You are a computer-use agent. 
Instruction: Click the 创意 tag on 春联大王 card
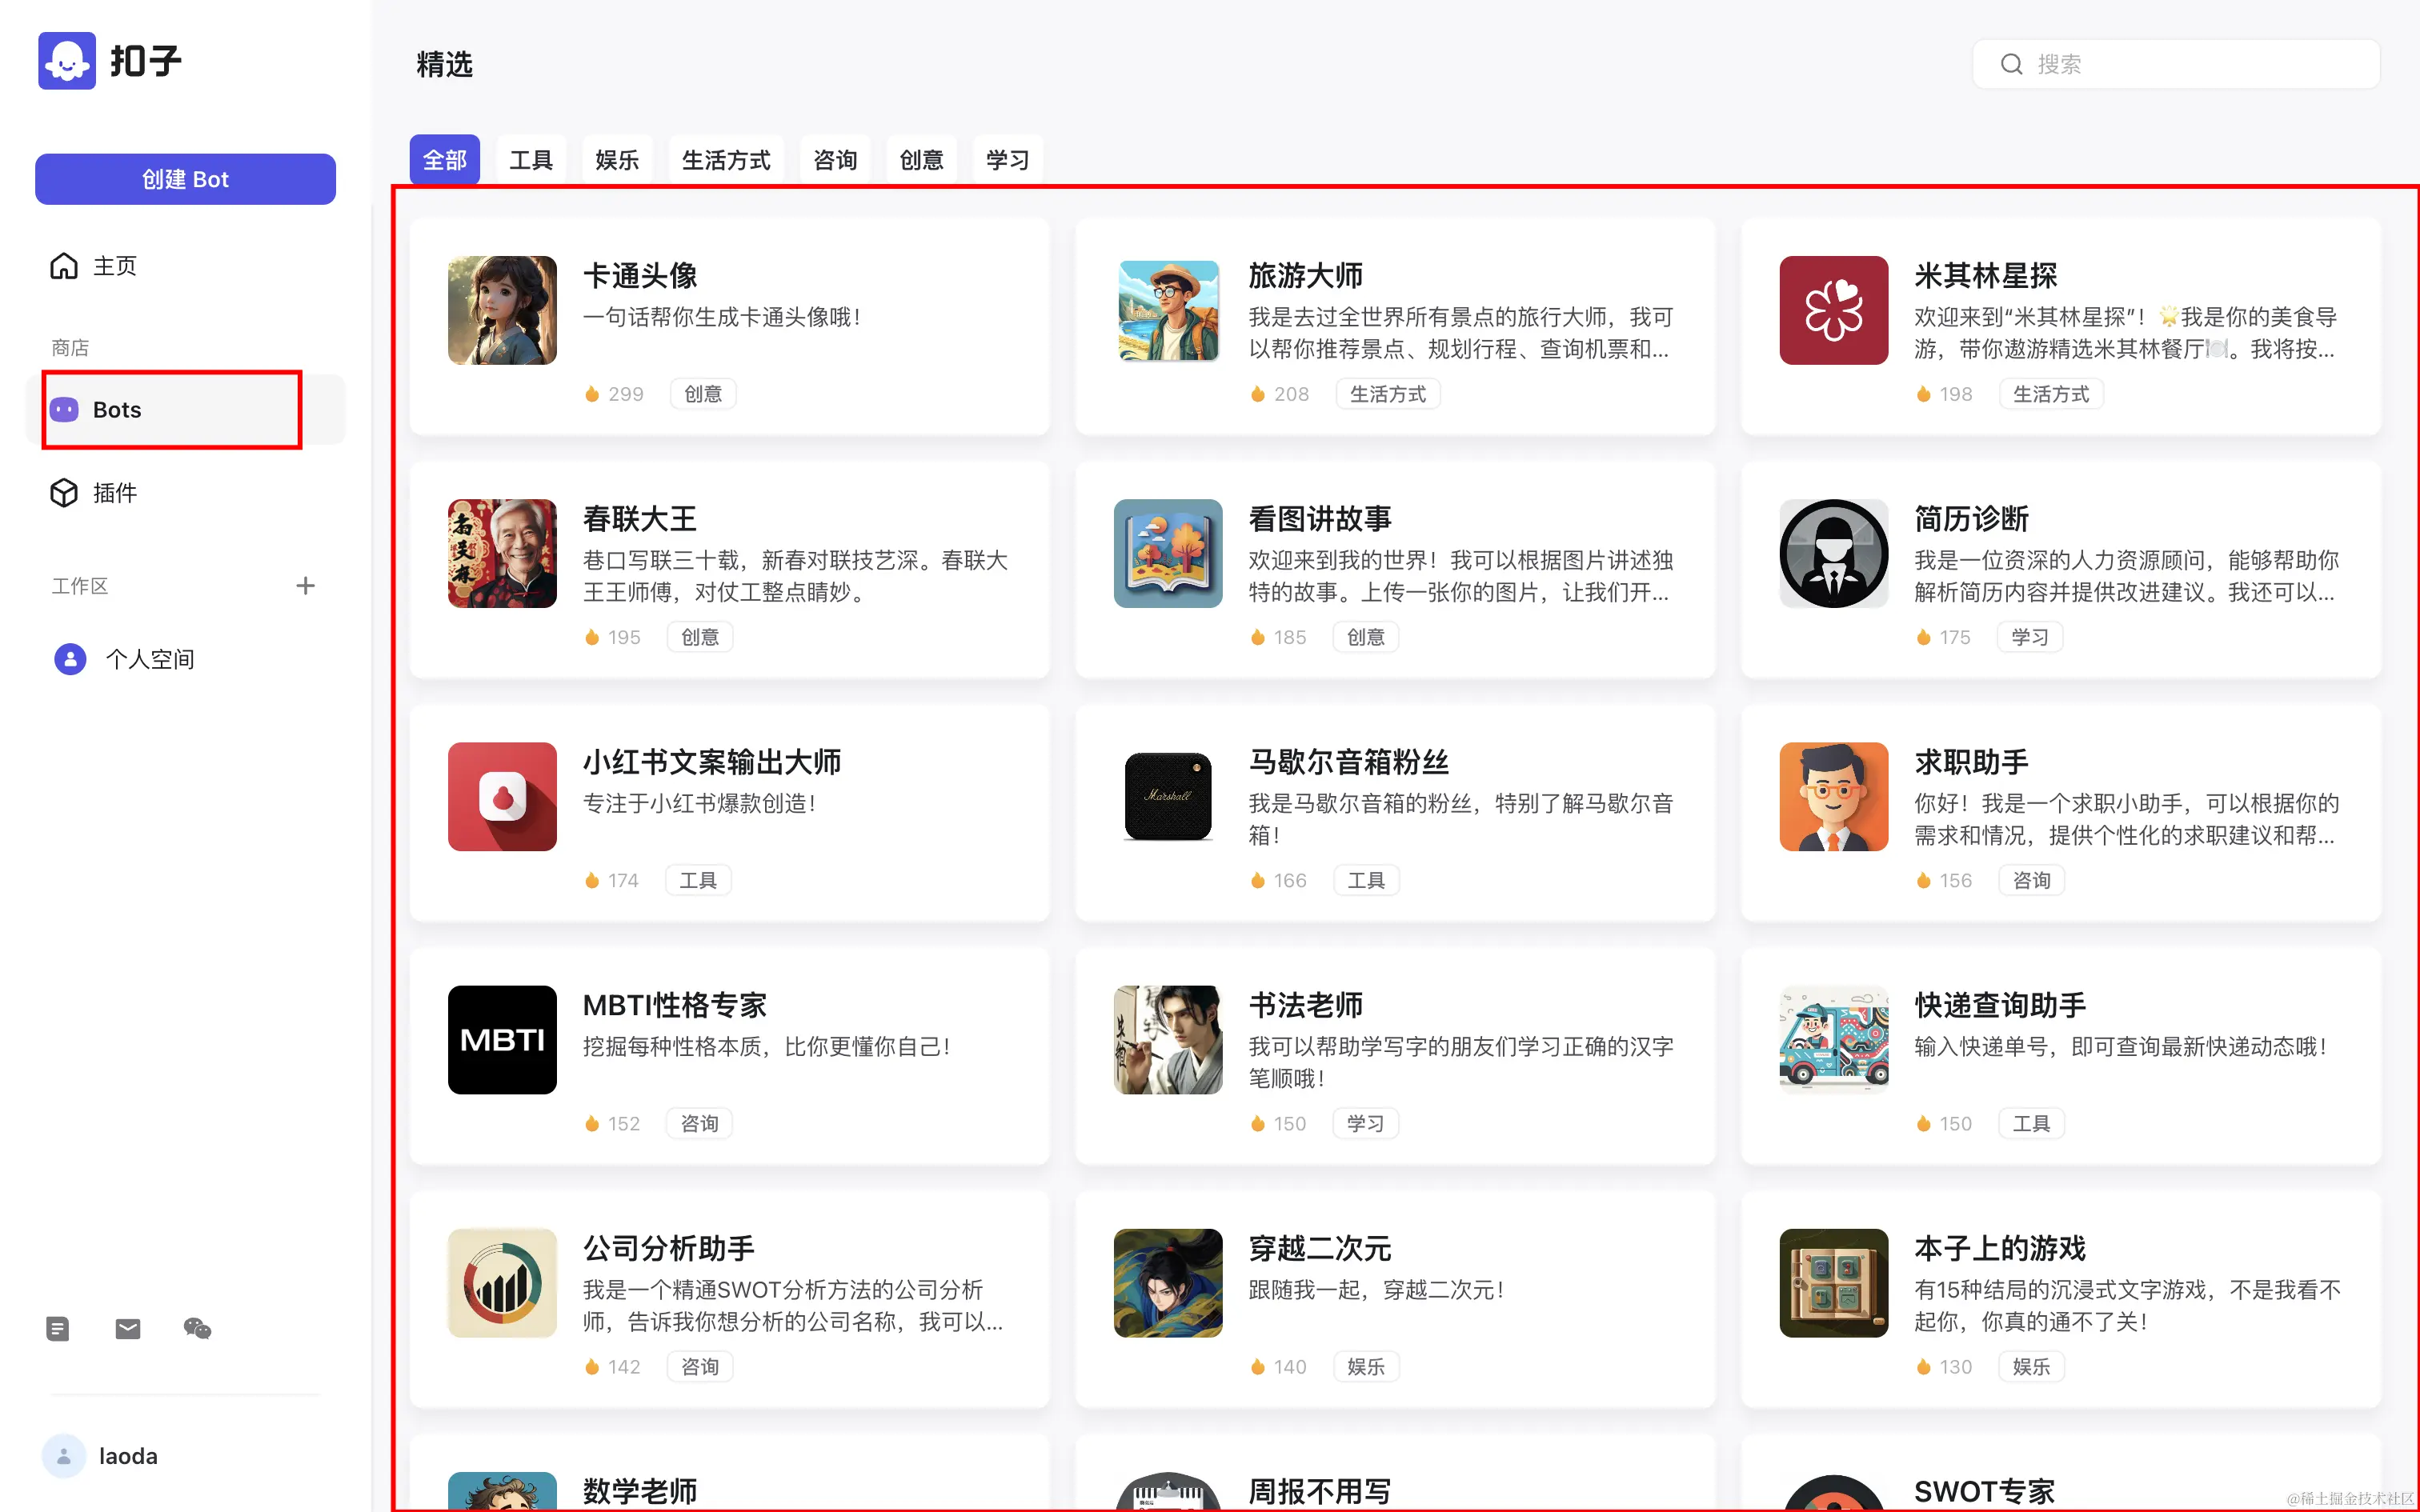pos(700,637)
